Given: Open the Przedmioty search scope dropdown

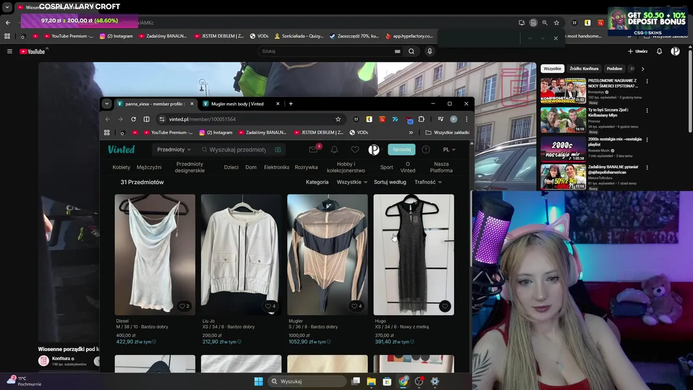Looking at the screenshot, I should [x=174, y=149].
